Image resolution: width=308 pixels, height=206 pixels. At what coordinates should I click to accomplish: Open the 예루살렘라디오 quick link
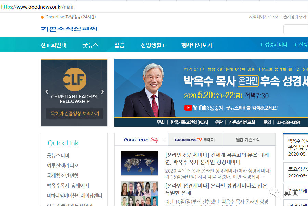pos(63,166)
